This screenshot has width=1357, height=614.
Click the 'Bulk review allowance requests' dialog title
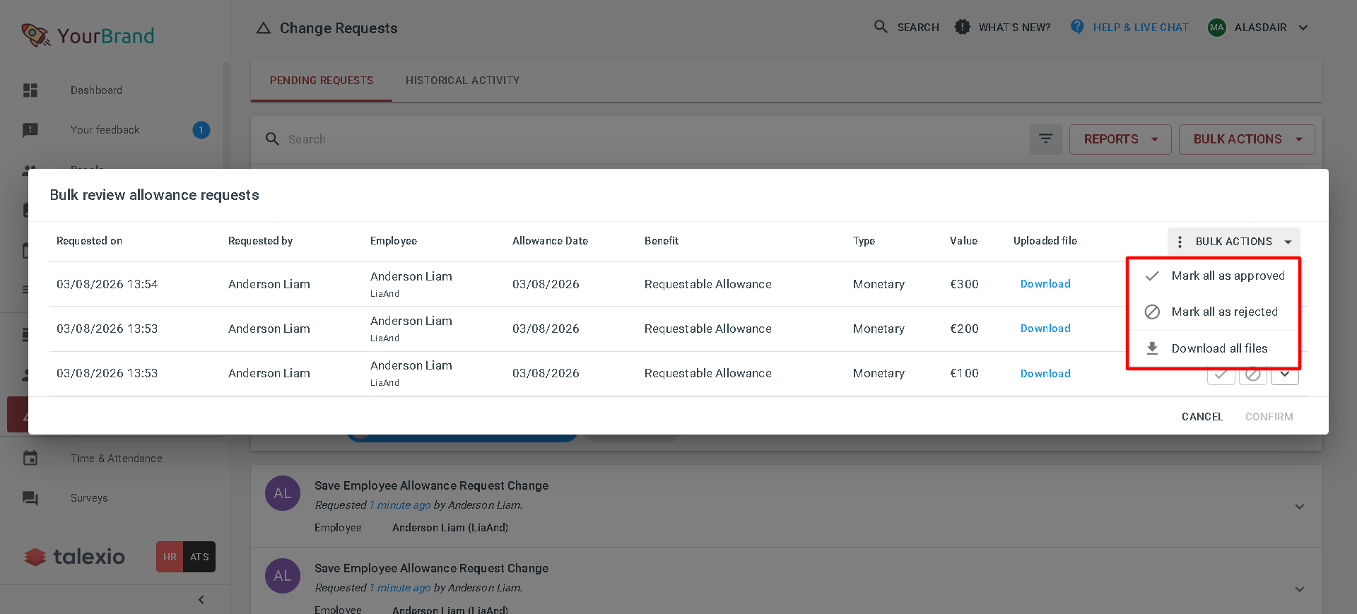tap(154, 195)
